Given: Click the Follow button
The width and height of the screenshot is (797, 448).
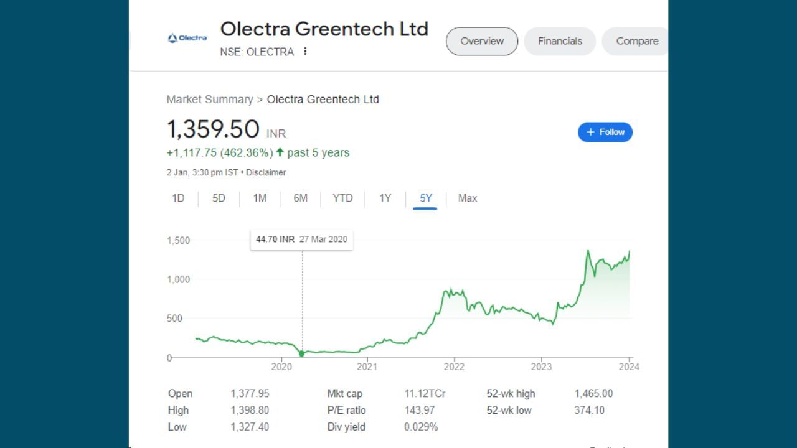Looking at the screenshot, I should click(x=605, y=132).
